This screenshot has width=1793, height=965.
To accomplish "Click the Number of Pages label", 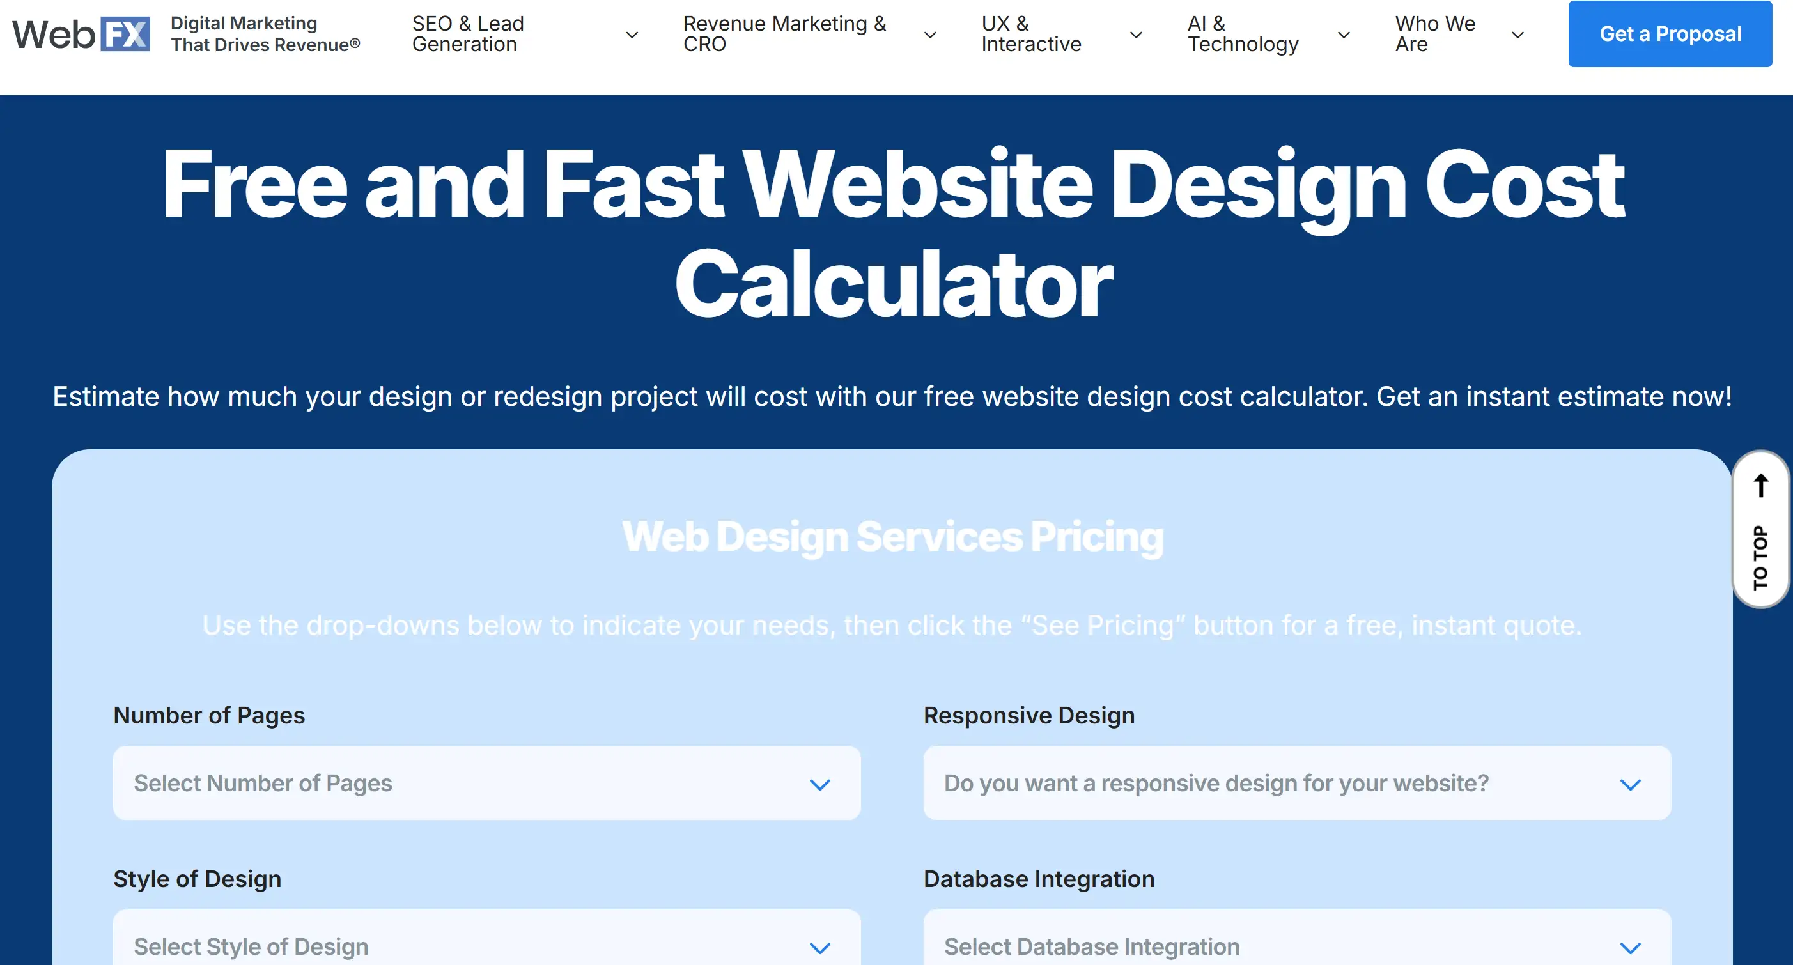I will coord(209,715).
